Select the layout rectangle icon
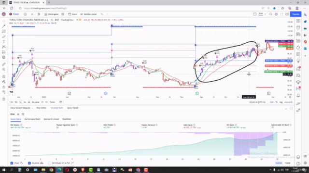 click(255, 14)
